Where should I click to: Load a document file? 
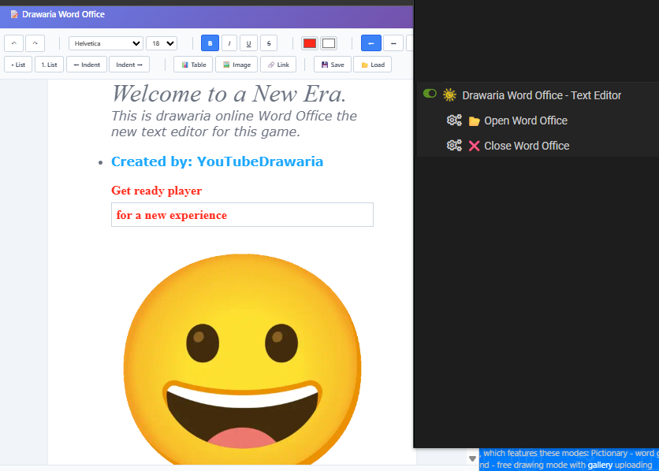[x=372, y=65]
